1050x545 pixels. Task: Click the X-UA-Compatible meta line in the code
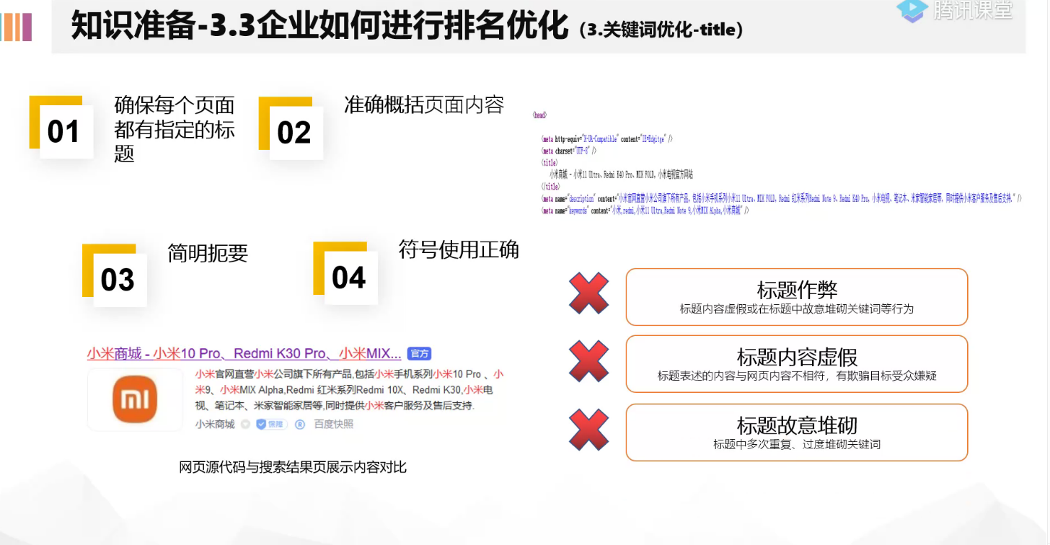(x=606, y=138)
